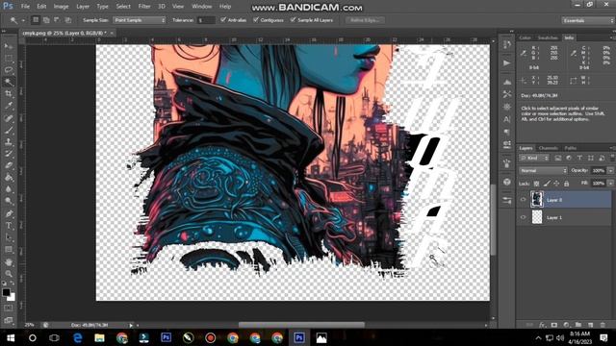Change the screen mode at the toolbox bottom

[9, 320]
